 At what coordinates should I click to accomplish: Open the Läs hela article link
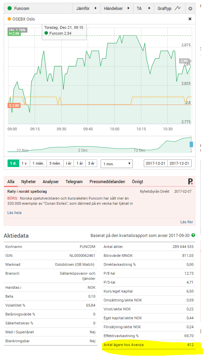(14, 213)
